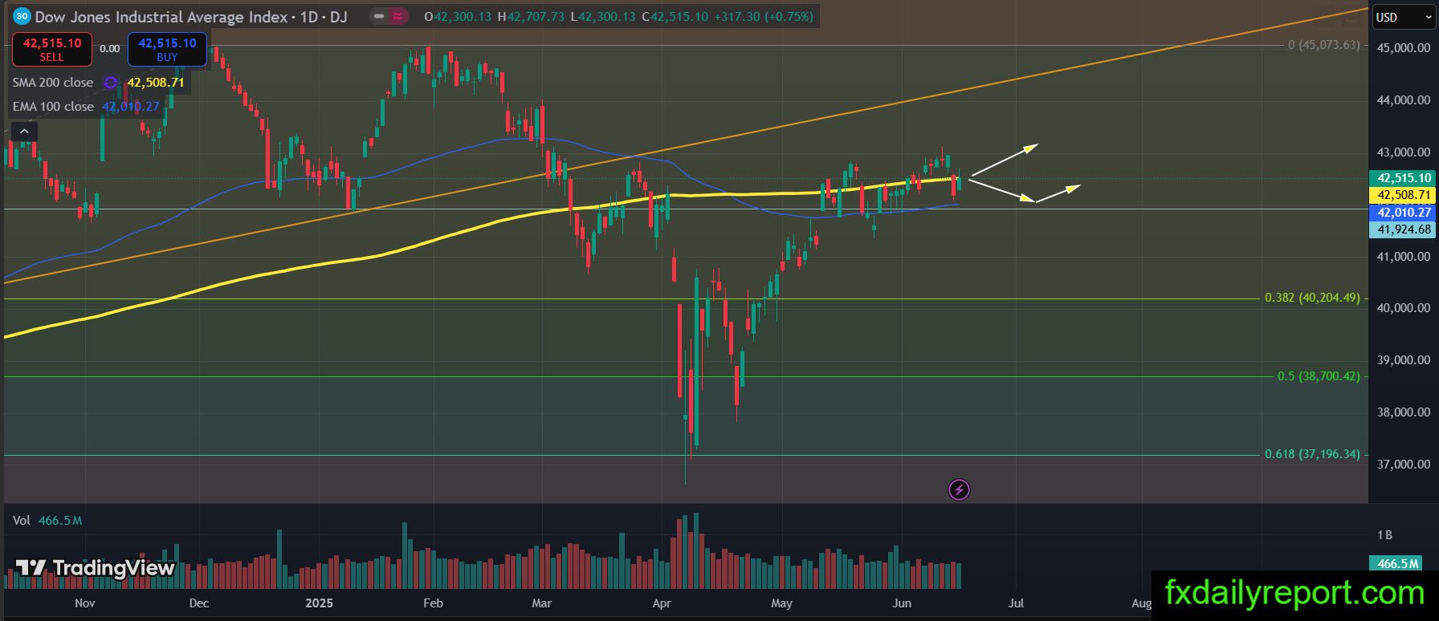
Task: Click the 43,000.00 price axis label
Action: tap(1404, 152)
